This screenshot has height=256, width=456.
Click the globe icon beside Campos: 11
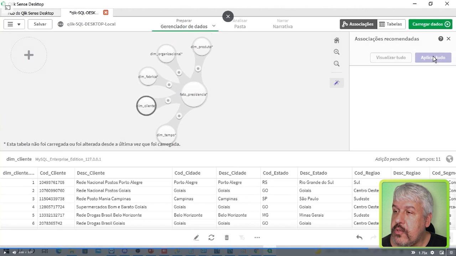pyautogui.click(x=449, y=159)
